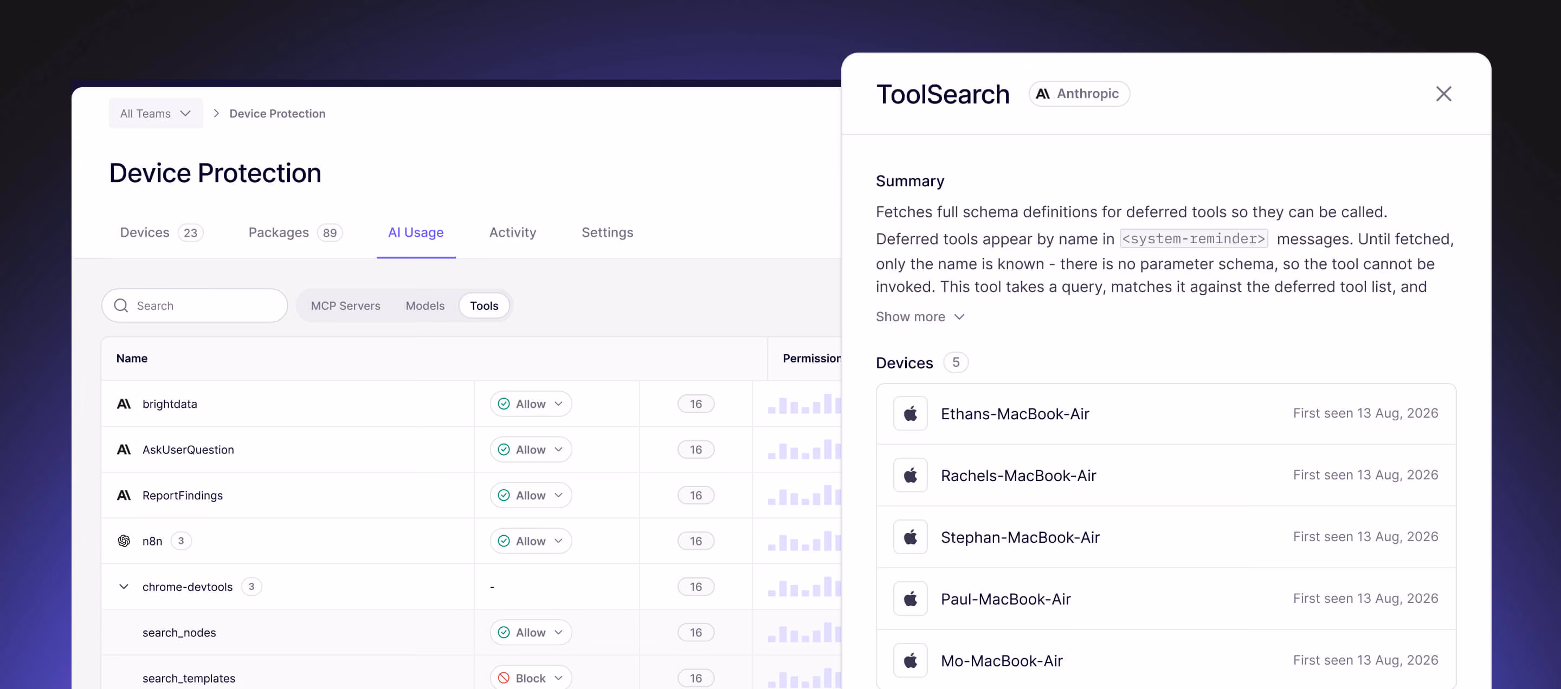Screen dimensions: 1561x689
Task: Open brightdata permission Allow dropdown
Action: (531, 404)
